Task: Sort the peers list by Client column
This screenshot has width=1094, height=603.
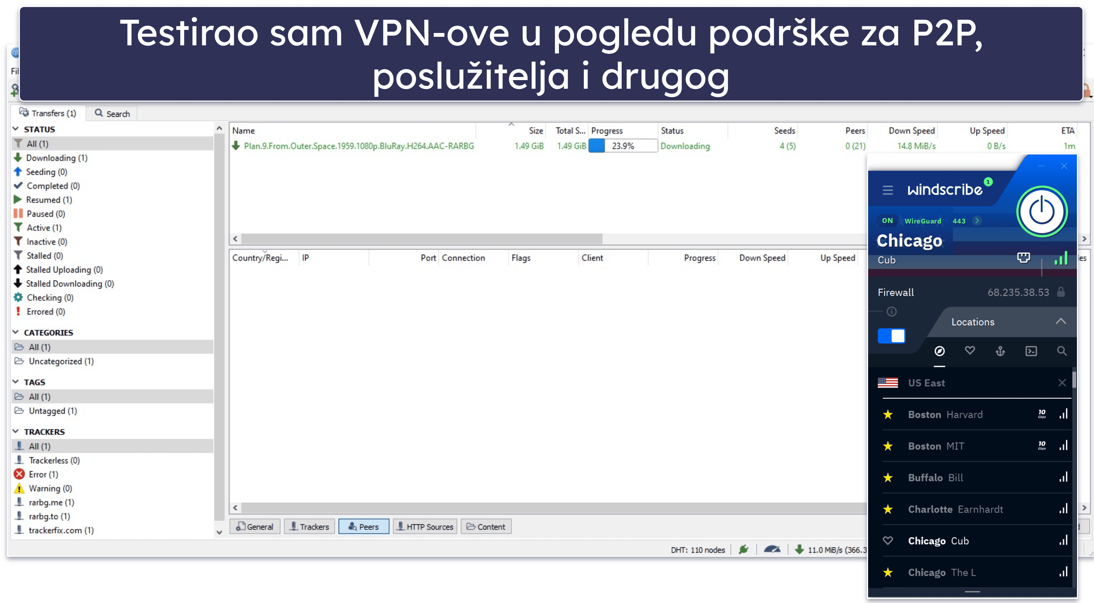Action: (x=613, y=258)
